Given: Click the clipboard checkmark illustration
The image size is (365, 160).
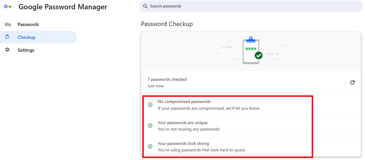Looking at the screenshot, I should click(252, 51).
